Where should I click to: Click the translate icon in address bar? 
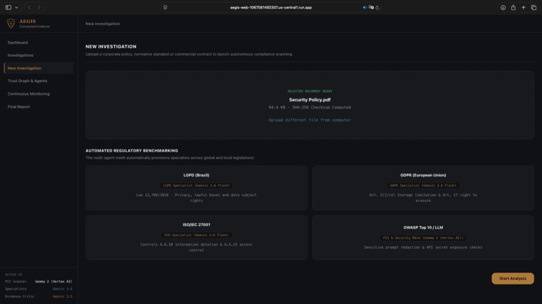point(371,7)
